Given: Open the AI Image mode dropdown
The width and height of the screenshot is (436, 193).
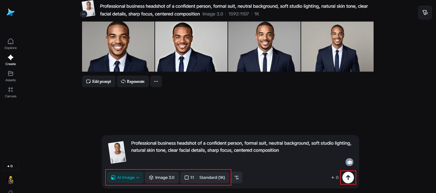Looking at the screenshot, I should [x=125, y=177].
